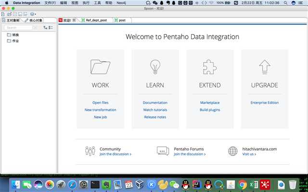The image size is (308, 192).
Task: Click the Pentaho Forums speech bubble icon
Action: point(163,151)
